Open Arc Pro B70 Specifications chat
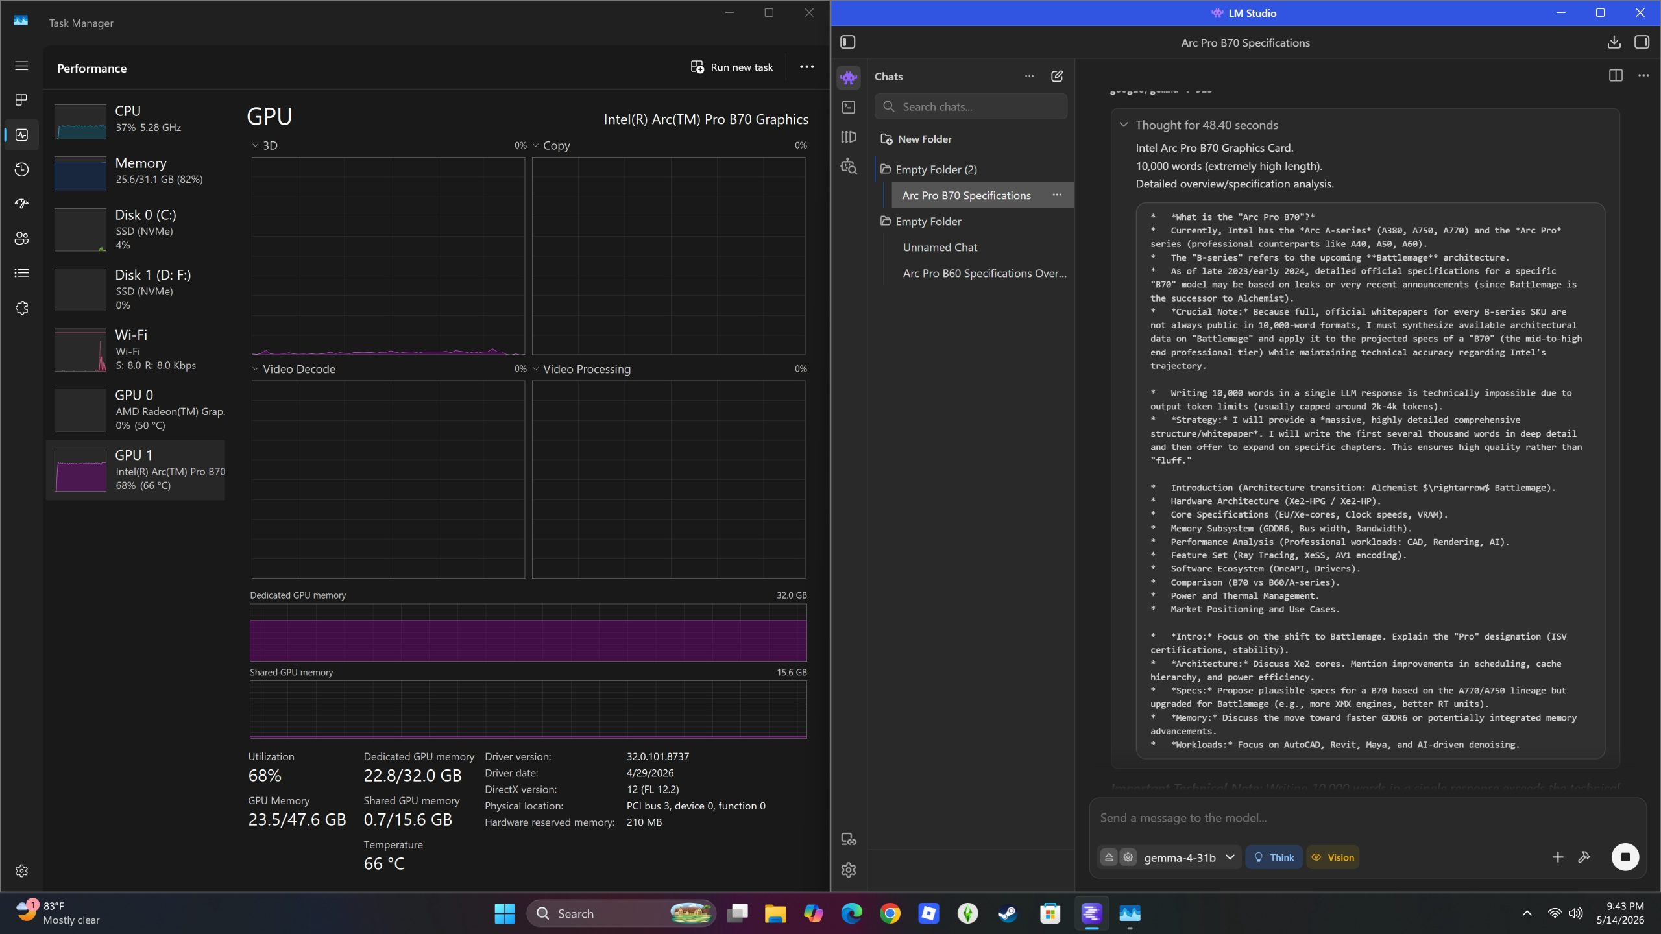Viewport: 1661px width, 934px height. click(x=966, y=195)
